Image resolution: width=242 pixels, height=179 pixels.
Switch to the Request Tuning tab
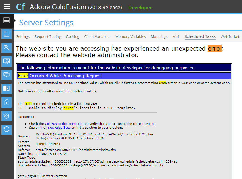pyautogui.click(x=48, y=36)
